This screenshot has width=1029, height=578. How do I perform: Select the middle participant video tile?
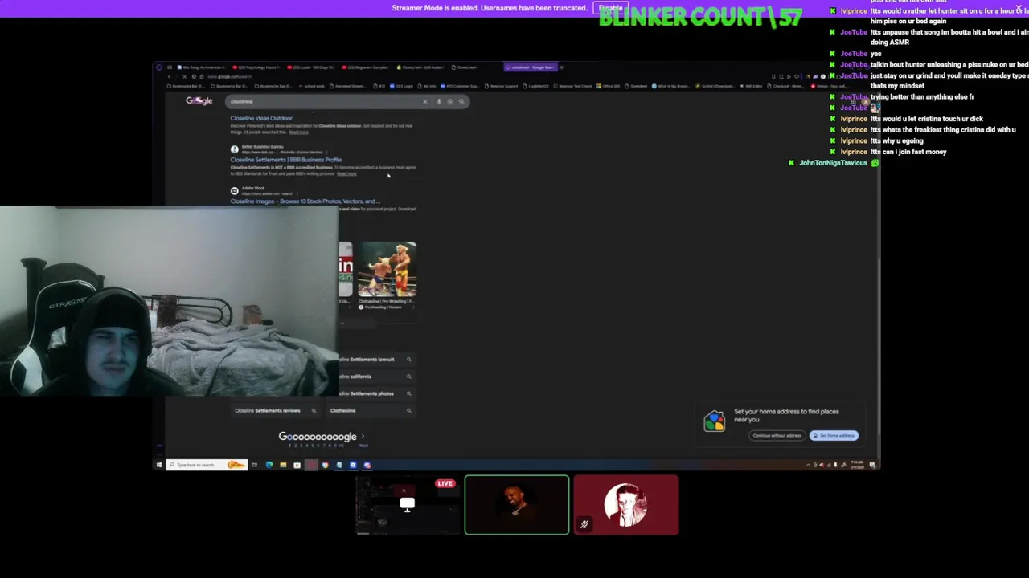[x=516, y=505]
